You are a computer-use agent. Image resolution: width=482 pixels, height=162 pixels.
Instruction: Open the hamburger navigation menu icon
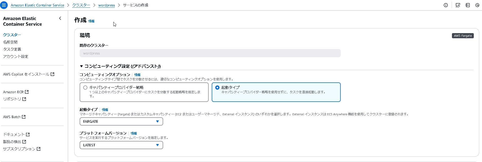tap(4, 5)
